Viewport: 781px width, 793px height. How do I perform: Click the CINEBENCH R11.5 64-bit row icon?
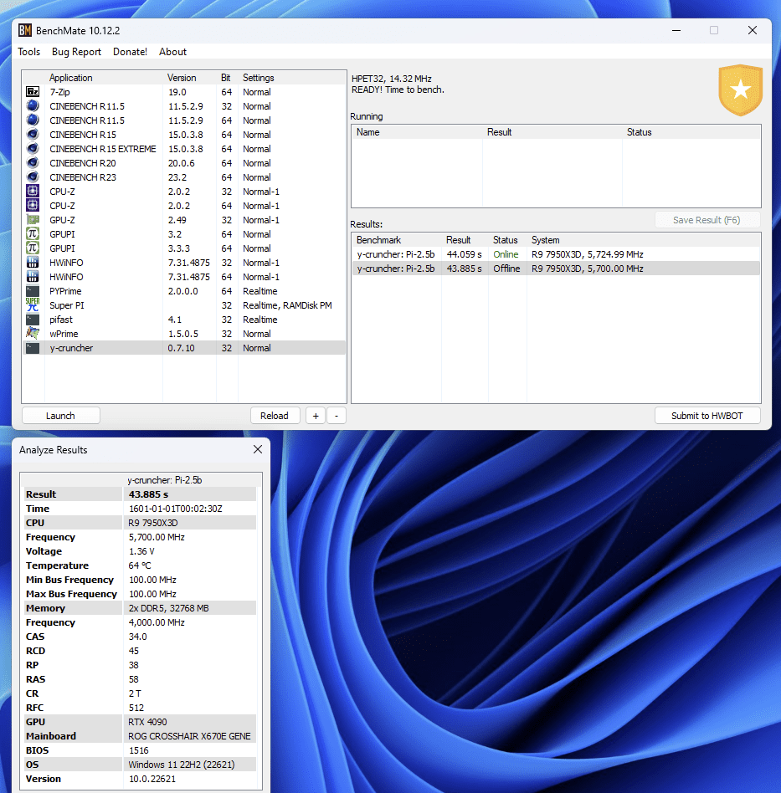pos(33,120)
